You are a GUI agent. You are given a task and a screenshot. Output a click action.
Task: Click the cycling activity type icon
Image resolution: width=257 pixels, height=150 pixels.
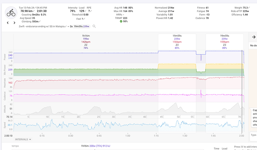tap(11, 13)
